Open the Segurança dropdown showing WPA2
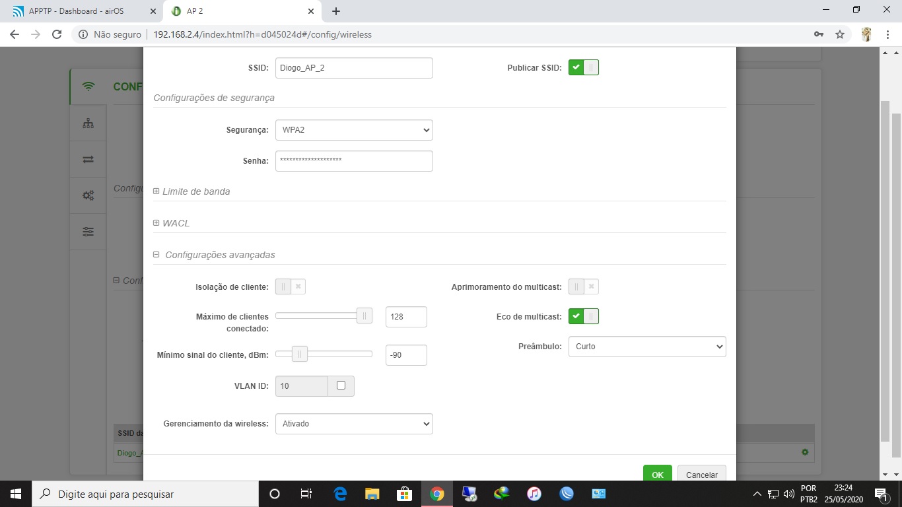 tap(354, 130)
